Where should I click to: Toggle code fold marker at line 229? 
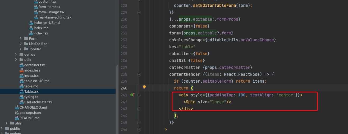point(139,12)
